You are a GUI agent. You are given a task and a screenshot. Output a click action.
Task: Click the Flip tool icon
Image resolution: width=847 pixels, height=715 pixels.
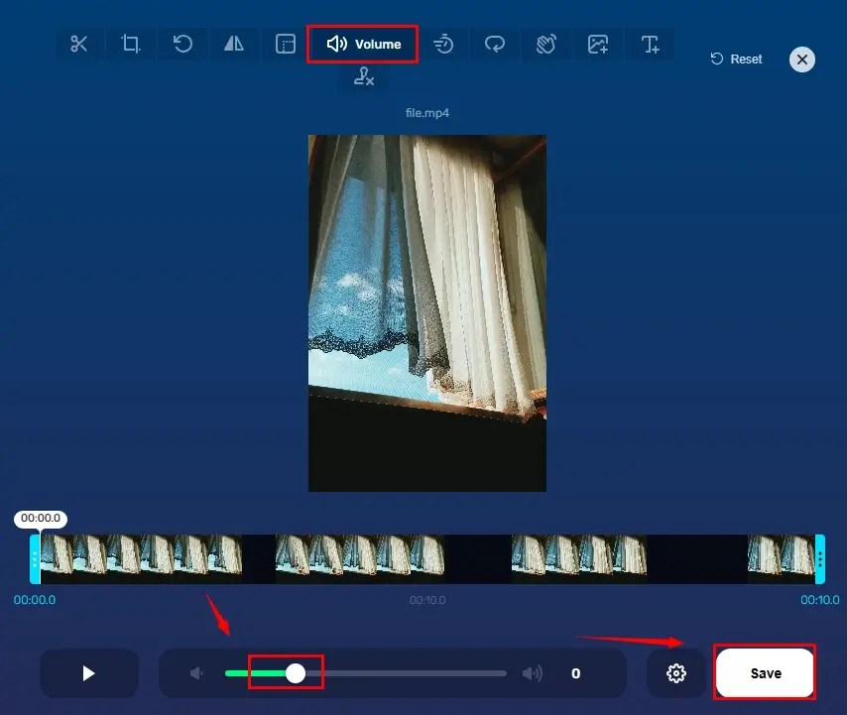[234, 44]
